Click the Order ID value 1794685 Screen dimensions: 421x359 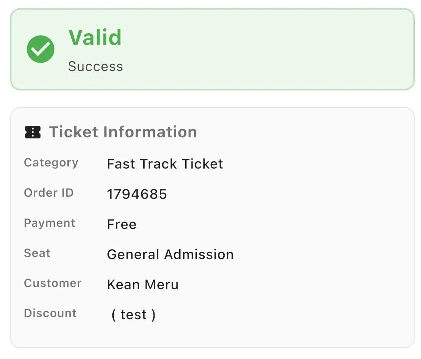(x=137, y=194)
